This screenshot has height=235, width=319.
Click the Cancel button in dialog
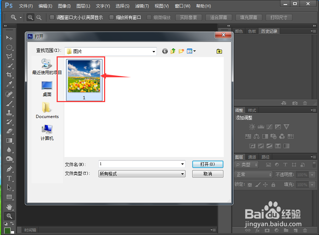(x=208, y=174)
